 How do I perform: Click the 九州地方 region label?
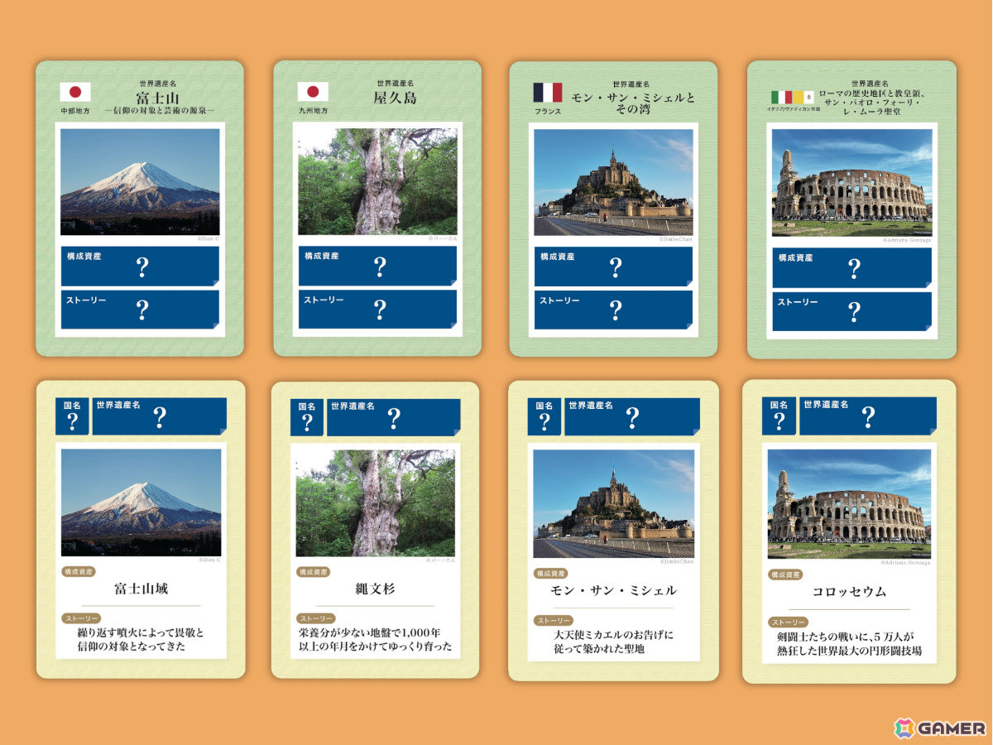click(x=313, y=111)
